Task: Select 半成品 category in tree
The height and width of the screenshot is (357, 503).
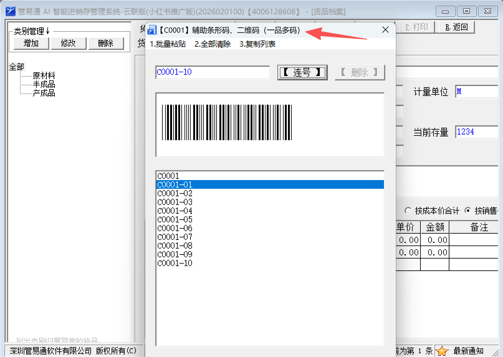Action: (44, 84)
